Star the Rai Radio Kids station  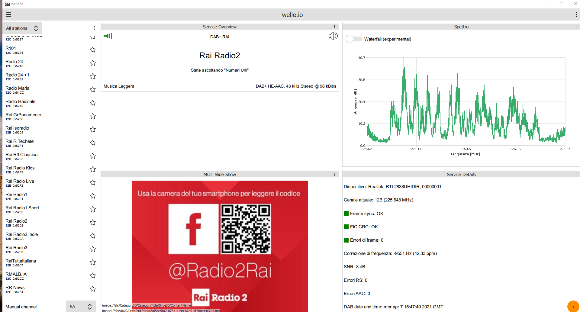pos(93,169)
